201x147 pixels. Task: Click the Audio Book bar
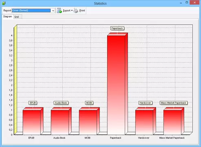tap(60, 122)
